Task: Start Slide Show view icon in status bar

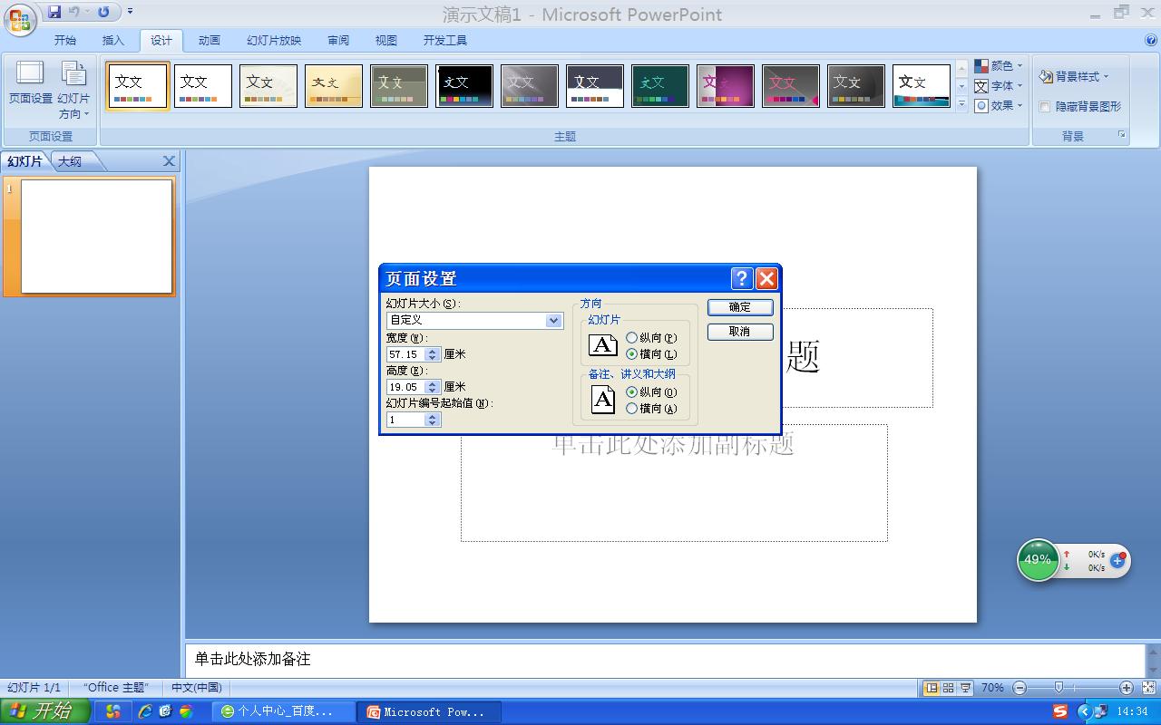Action: (x=966, y=688)
